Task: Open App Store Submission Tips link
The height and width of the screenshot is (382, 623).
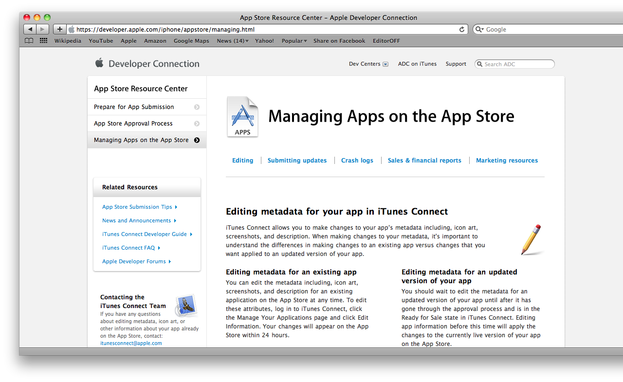Action: 140,207
